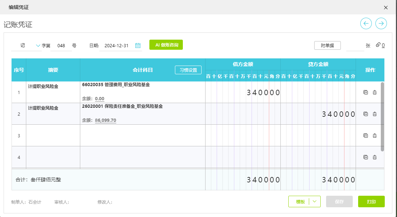The width and height of the screenshot is (397, 217).
Task: Click the voucher number field 048
Action: point(61,46)
